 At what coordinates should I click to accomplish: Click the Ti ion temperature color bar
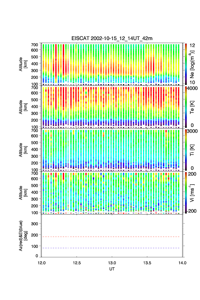click(186, 150)
